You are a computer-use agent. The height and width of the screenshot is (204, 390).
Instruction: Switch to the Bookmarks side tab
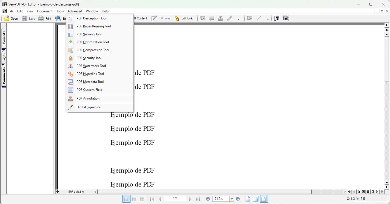[x=4, y=38]
